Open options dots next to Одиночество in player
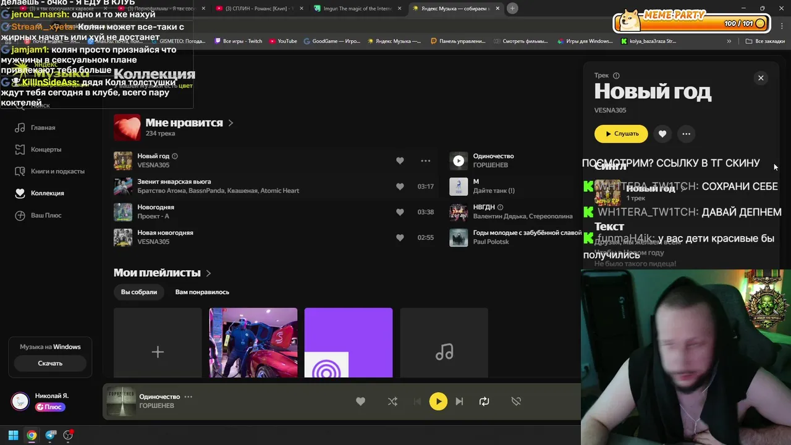 pos(188,397)
